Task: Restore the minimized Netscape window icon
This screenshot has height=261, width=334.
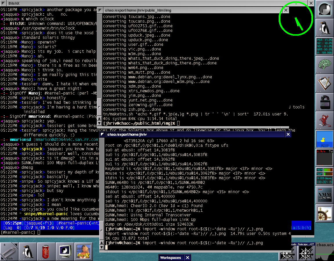Action: 306,252
